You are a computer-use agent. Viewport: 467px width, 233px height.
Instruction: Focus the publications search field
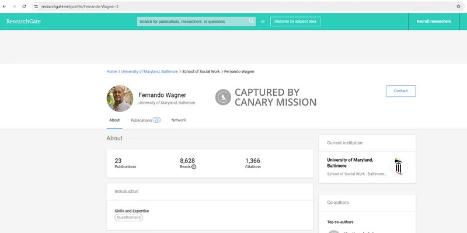coord(196,22)
